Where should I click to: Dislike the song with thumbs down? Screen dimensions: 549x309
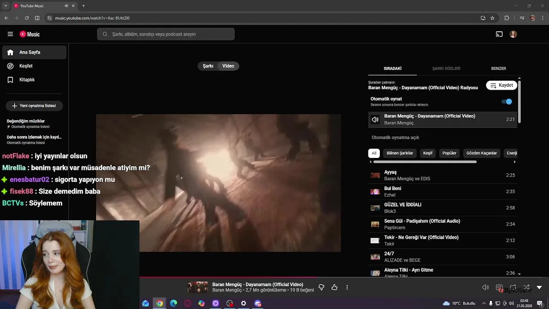tap(321, 287)
